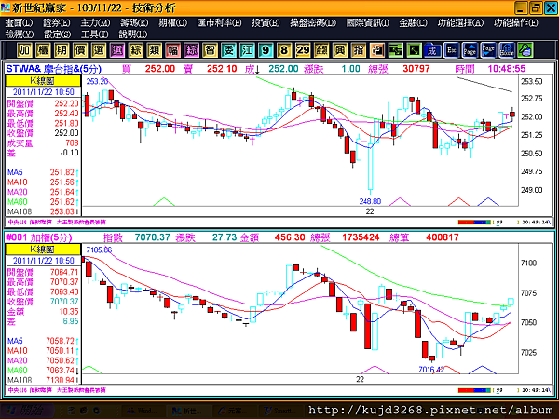
Task: Click the red 幅 toolbar icon
Action: [172, 50]
